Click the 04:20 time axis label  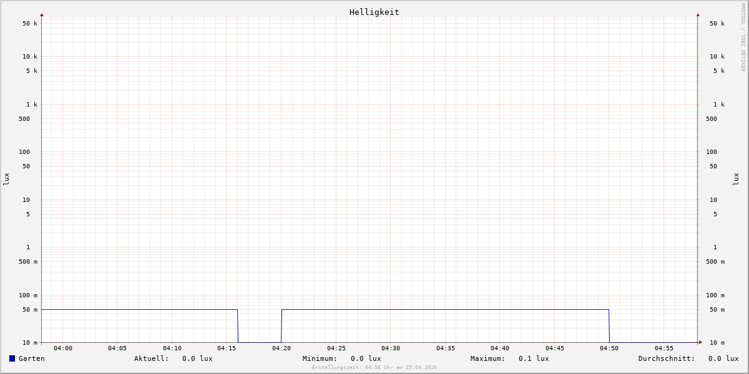point(281,348)
